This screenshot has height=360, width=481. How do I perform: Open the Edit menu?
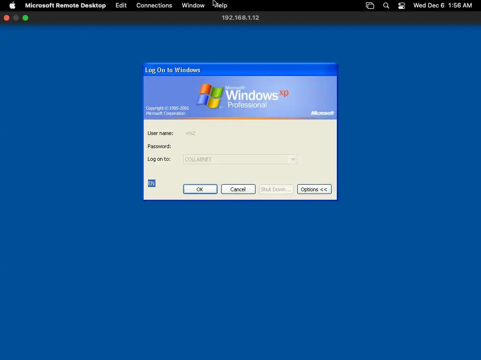pyautogui.click(x=121, y=6)
